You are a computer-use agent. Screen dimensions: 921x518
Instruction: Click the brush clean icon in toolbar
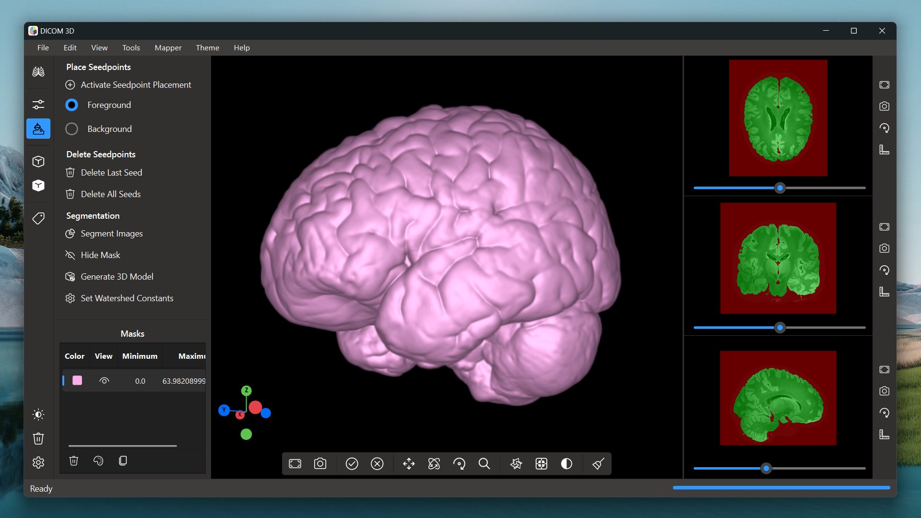click(598, 464)
